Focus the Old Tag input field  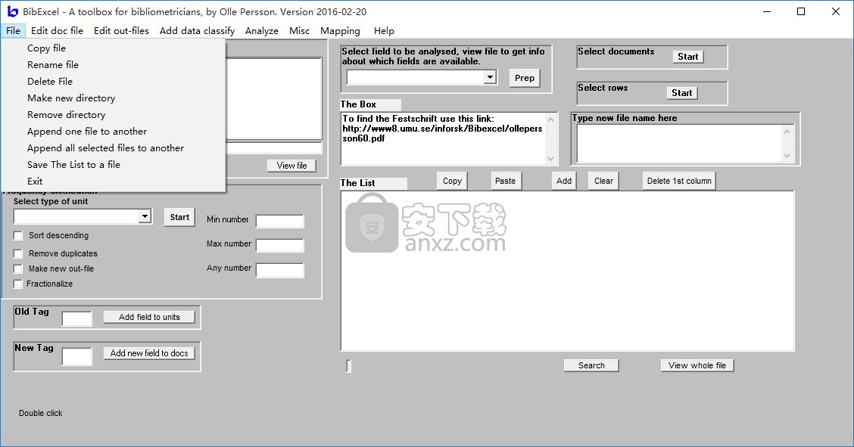coord(76,318)
